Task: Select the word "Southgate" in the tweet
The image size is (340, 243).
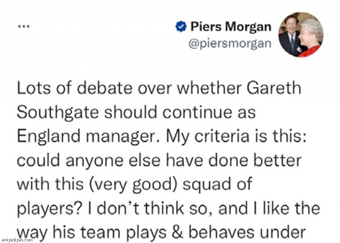Action: point(58,113)
